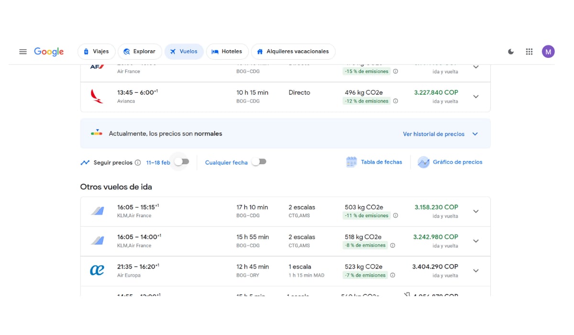574x335 pixels.
Task: Click the -7 % de emisiones badge
Action: pyautogui.click(x=365, y=275)
